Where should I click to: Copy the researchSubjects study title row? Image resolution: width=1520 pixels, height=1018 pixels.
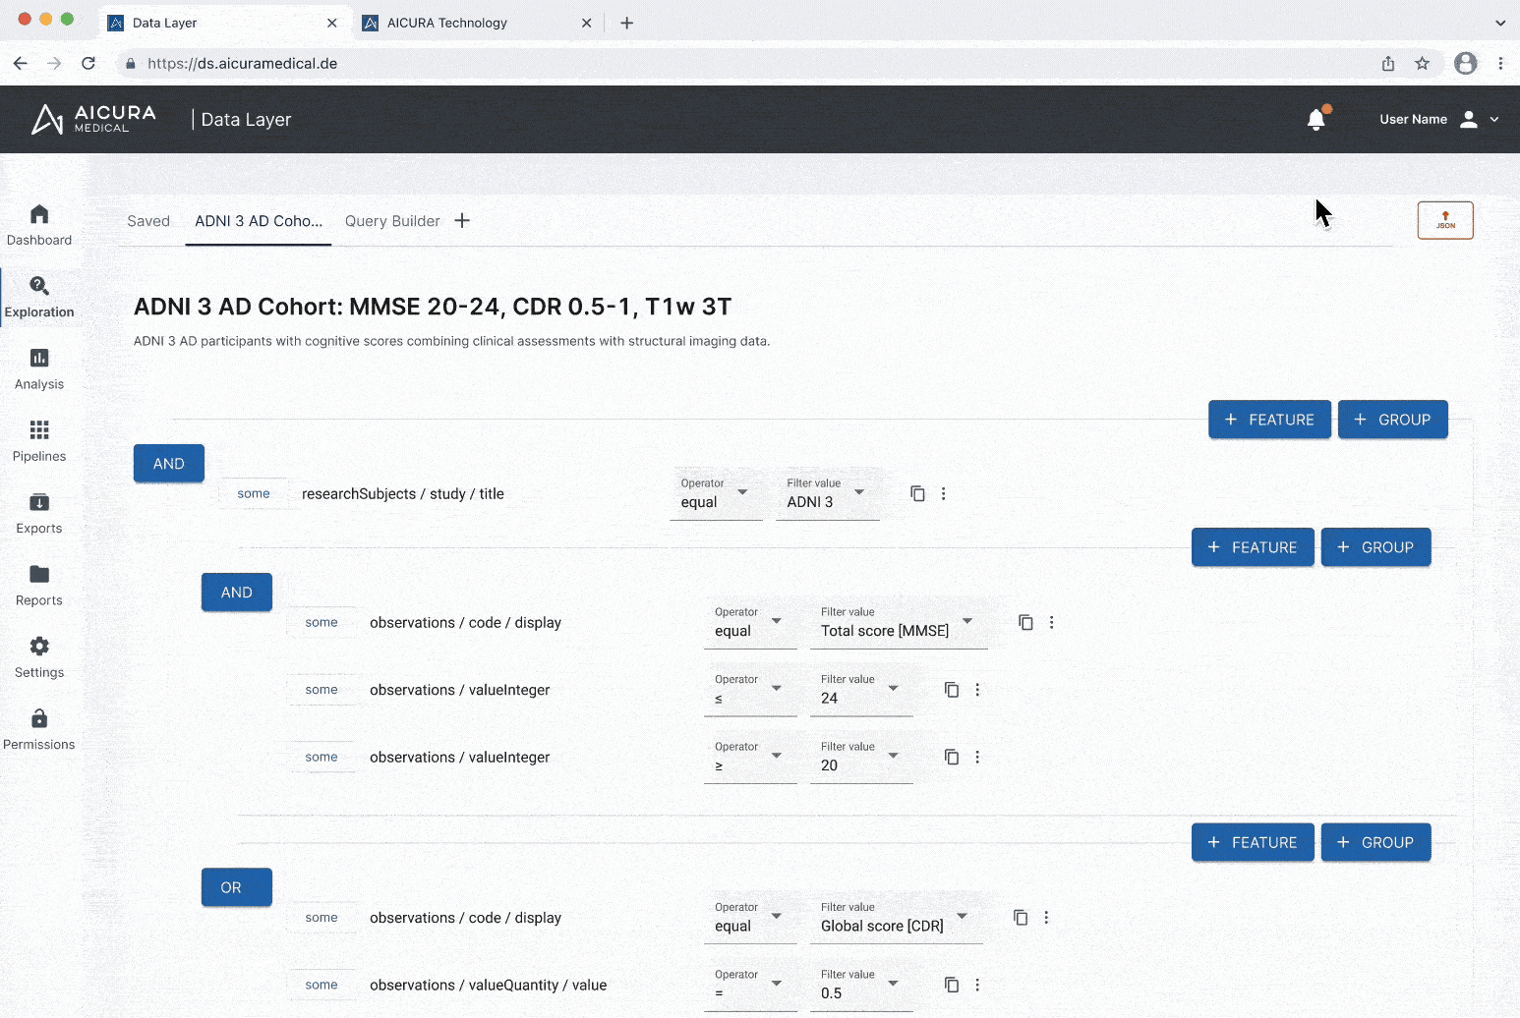click(917, 493)
